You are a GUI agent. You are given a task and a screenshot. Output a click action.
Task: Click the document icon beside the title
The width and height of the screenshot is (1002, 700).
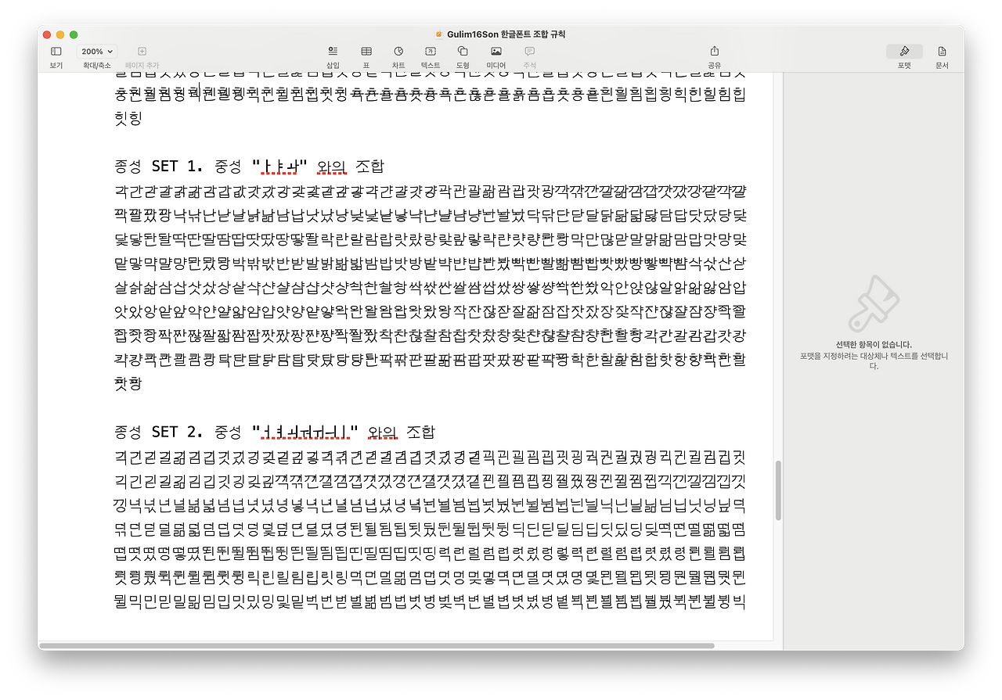[439, 34]
